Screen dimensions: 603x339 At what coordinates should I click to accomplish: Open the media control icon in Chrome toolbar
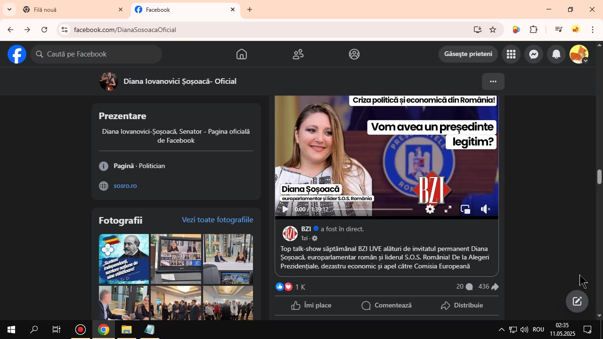(x=559, y=30)
